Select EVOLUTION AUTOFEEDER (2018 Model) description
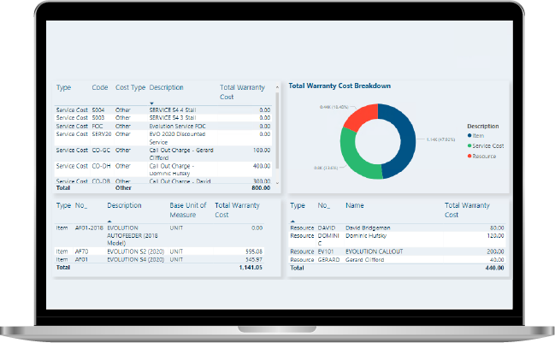 click(x=133, y=235)
